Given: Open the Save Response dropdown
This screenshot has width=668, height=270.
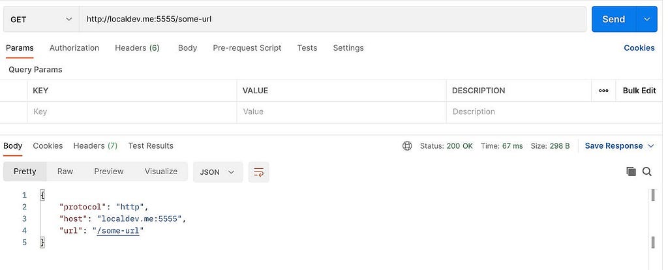Looking at the screenshot, I should (619, 146).
